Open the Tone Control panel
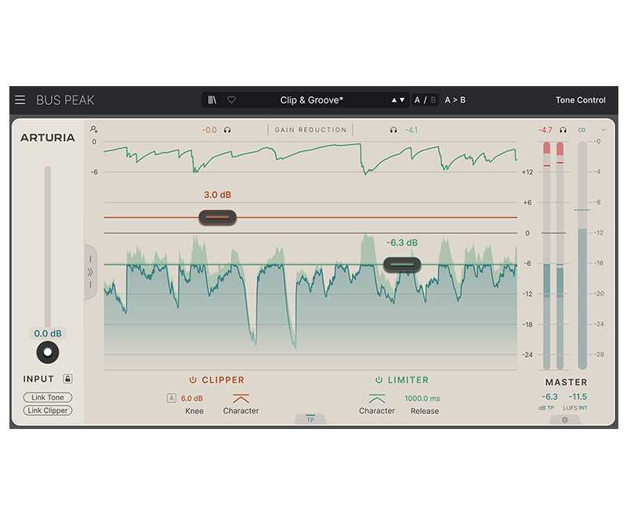This screenshot has height=530, width=627. [x=580, y=100]
